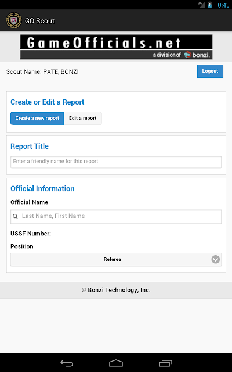The width and height of the screenshot is (232, 372).
Task: Select the Create a new report option
Action: 37,118
